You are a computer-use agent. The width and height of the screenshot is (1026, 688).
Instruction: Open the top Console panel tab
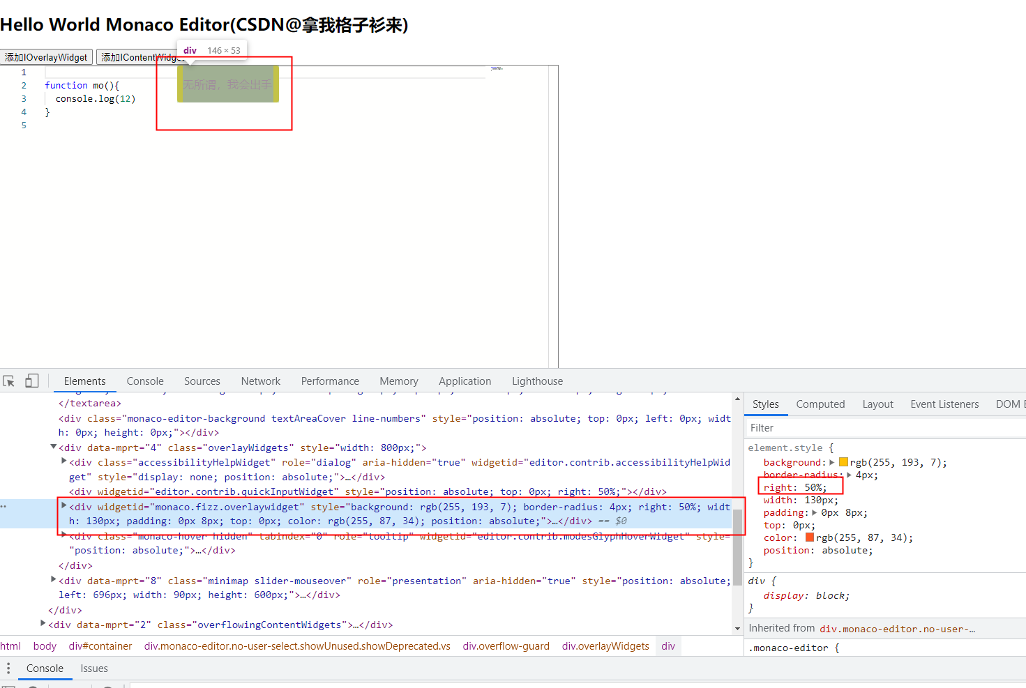click(x=145, y=381)
